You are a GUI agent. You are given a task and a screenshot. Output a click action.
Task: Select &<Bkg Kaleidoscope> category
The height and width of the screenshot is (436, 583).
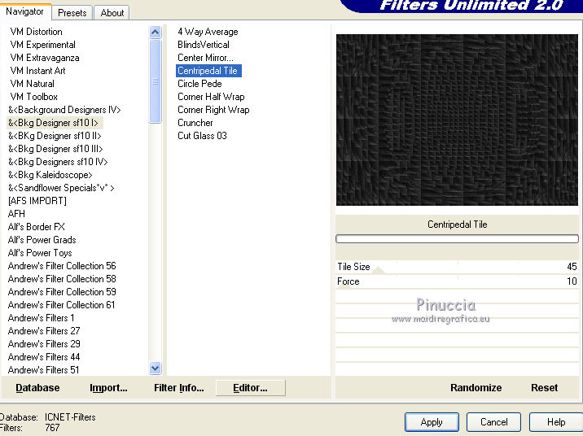pos(50,175)
